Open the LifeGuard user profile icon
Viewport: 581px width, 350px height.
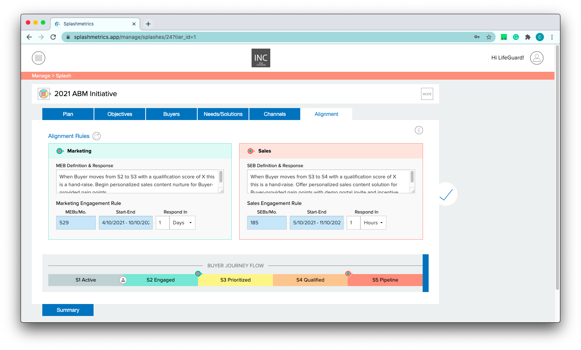pos(537,58)
